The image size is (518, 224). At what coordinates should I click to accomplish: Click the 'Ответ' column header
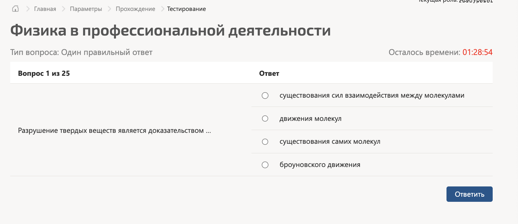269,73
